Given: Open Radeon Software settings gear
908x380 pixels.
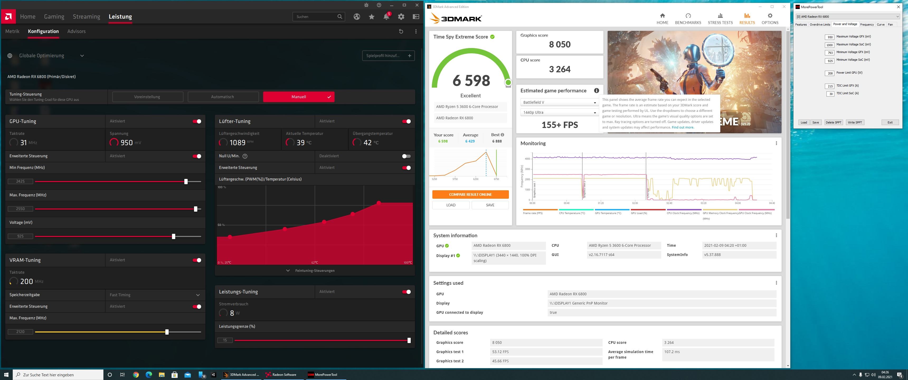Looking at the screenshot, I should (401, 17).
